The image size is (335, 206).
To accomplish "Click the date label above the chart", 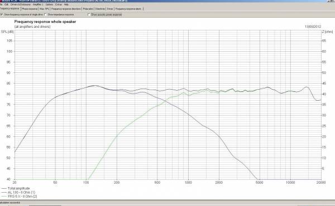I will point(313,27).
